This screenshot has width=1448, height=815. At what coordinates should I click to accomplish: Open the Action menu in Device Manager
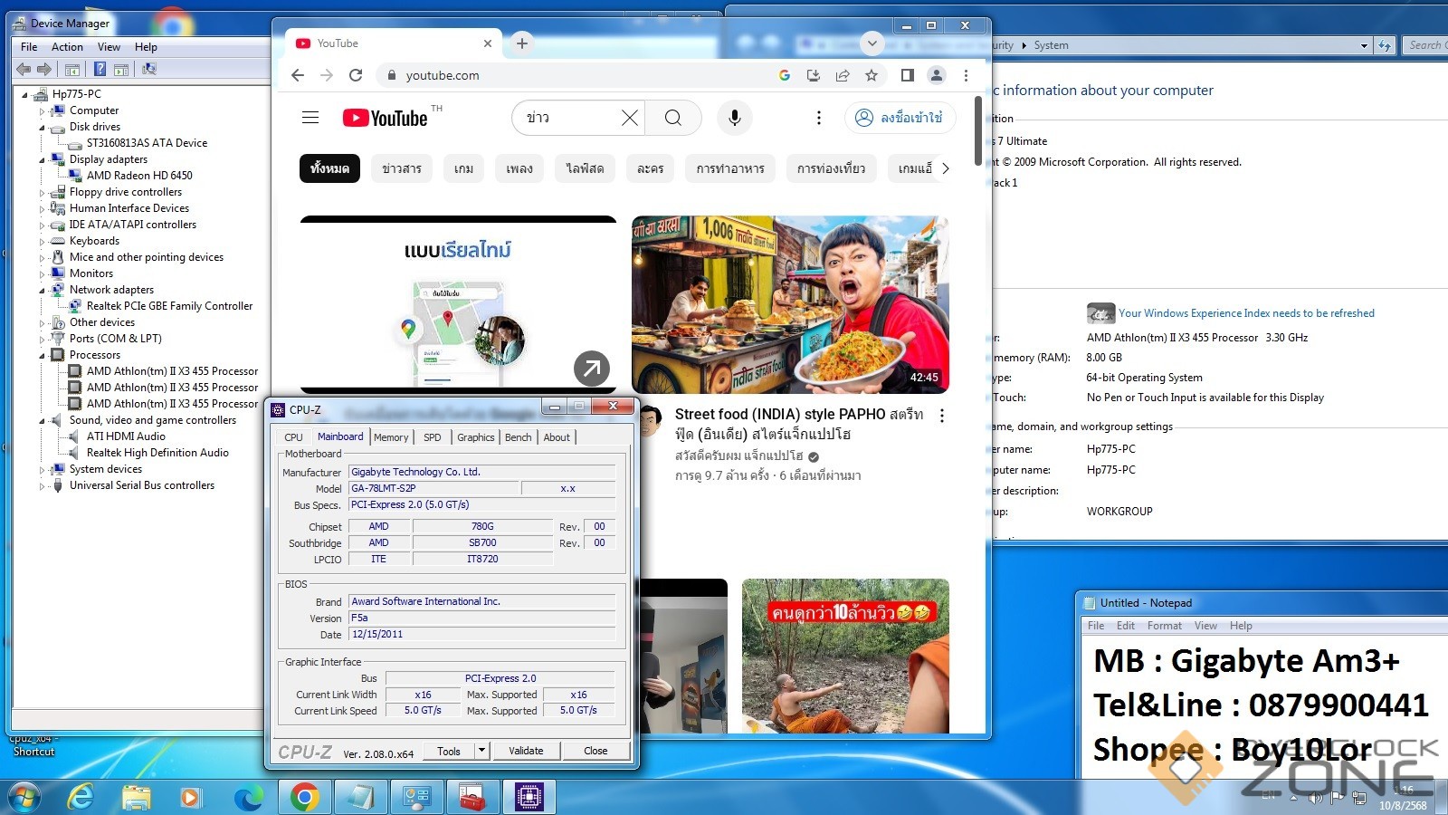coord(67,47)
